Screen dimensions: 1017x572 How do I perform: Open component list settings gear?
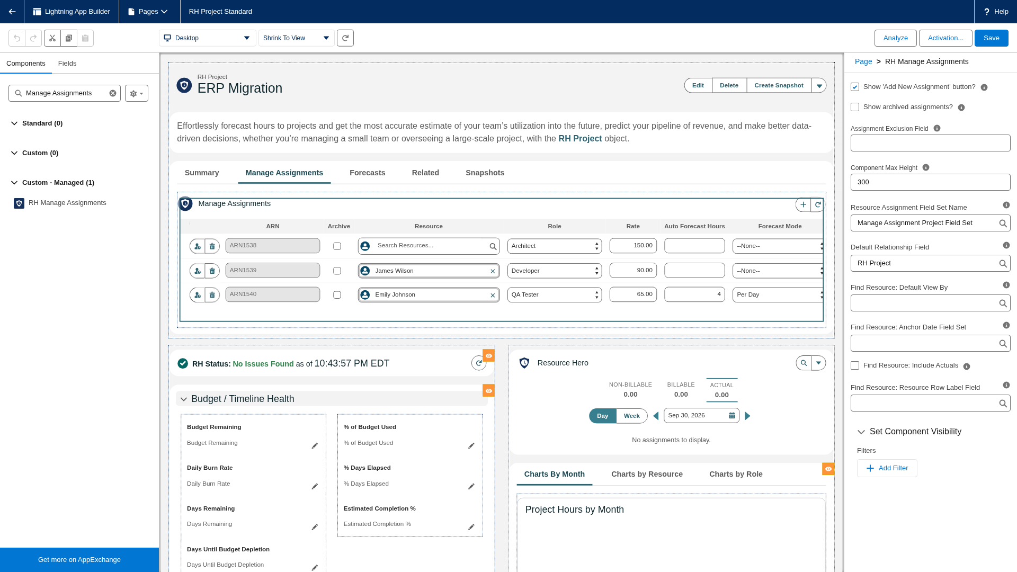(137, 93)
